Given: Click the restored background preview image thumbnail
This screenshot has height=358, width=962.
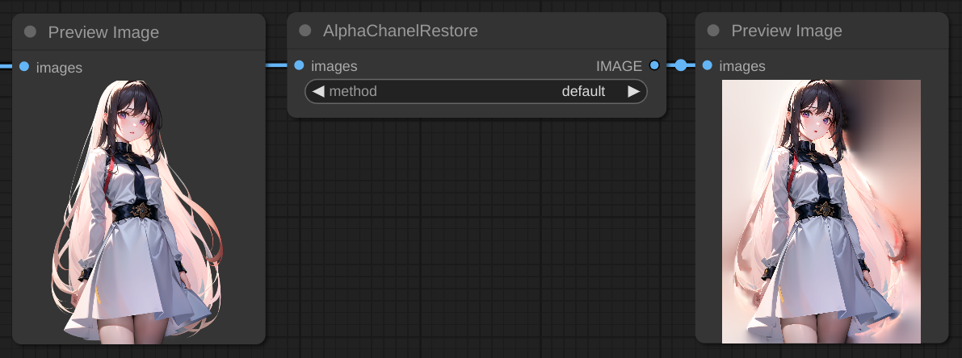Looking at the screenshot, I should 821,210.
